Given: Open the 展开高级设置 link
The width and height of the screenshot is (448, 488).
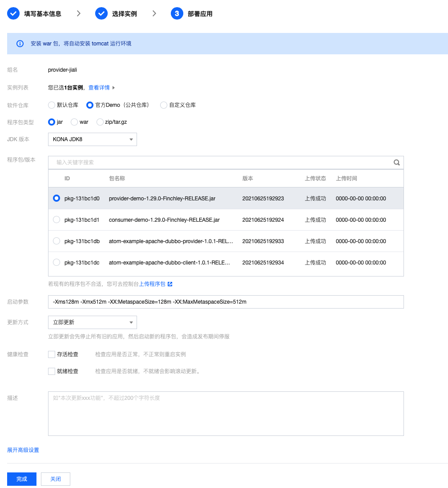Looking at the screenshot, I should (x=23, y=450).
